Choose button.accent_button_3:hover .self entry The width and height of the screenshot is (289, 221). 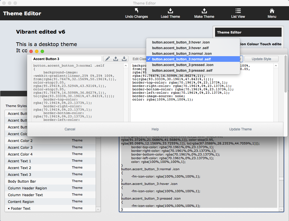(180, 48)
